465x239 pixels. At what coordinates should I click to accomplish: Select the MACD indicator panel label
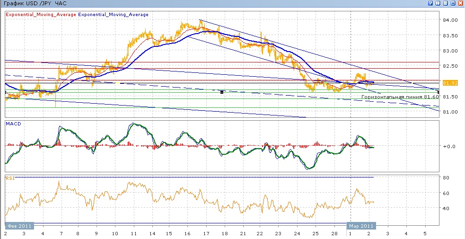pos(13,124)
